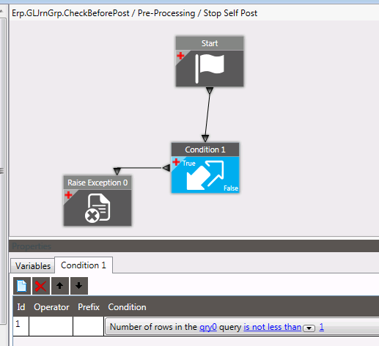Click the Raise Exception 0 title bar
The image size is (379, 346).
point(97,183)
